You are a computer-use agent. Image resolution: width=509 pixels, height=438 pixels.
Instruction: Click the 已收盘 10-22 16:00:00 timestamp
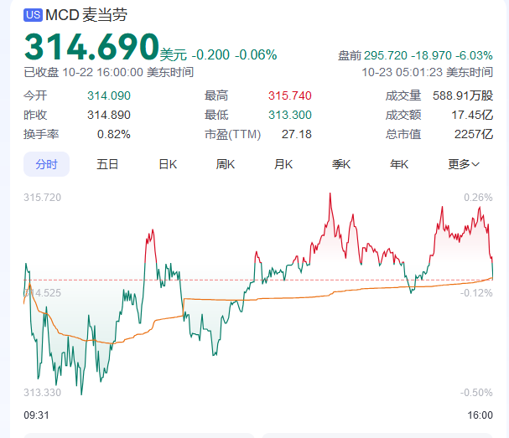coord(109,72)
